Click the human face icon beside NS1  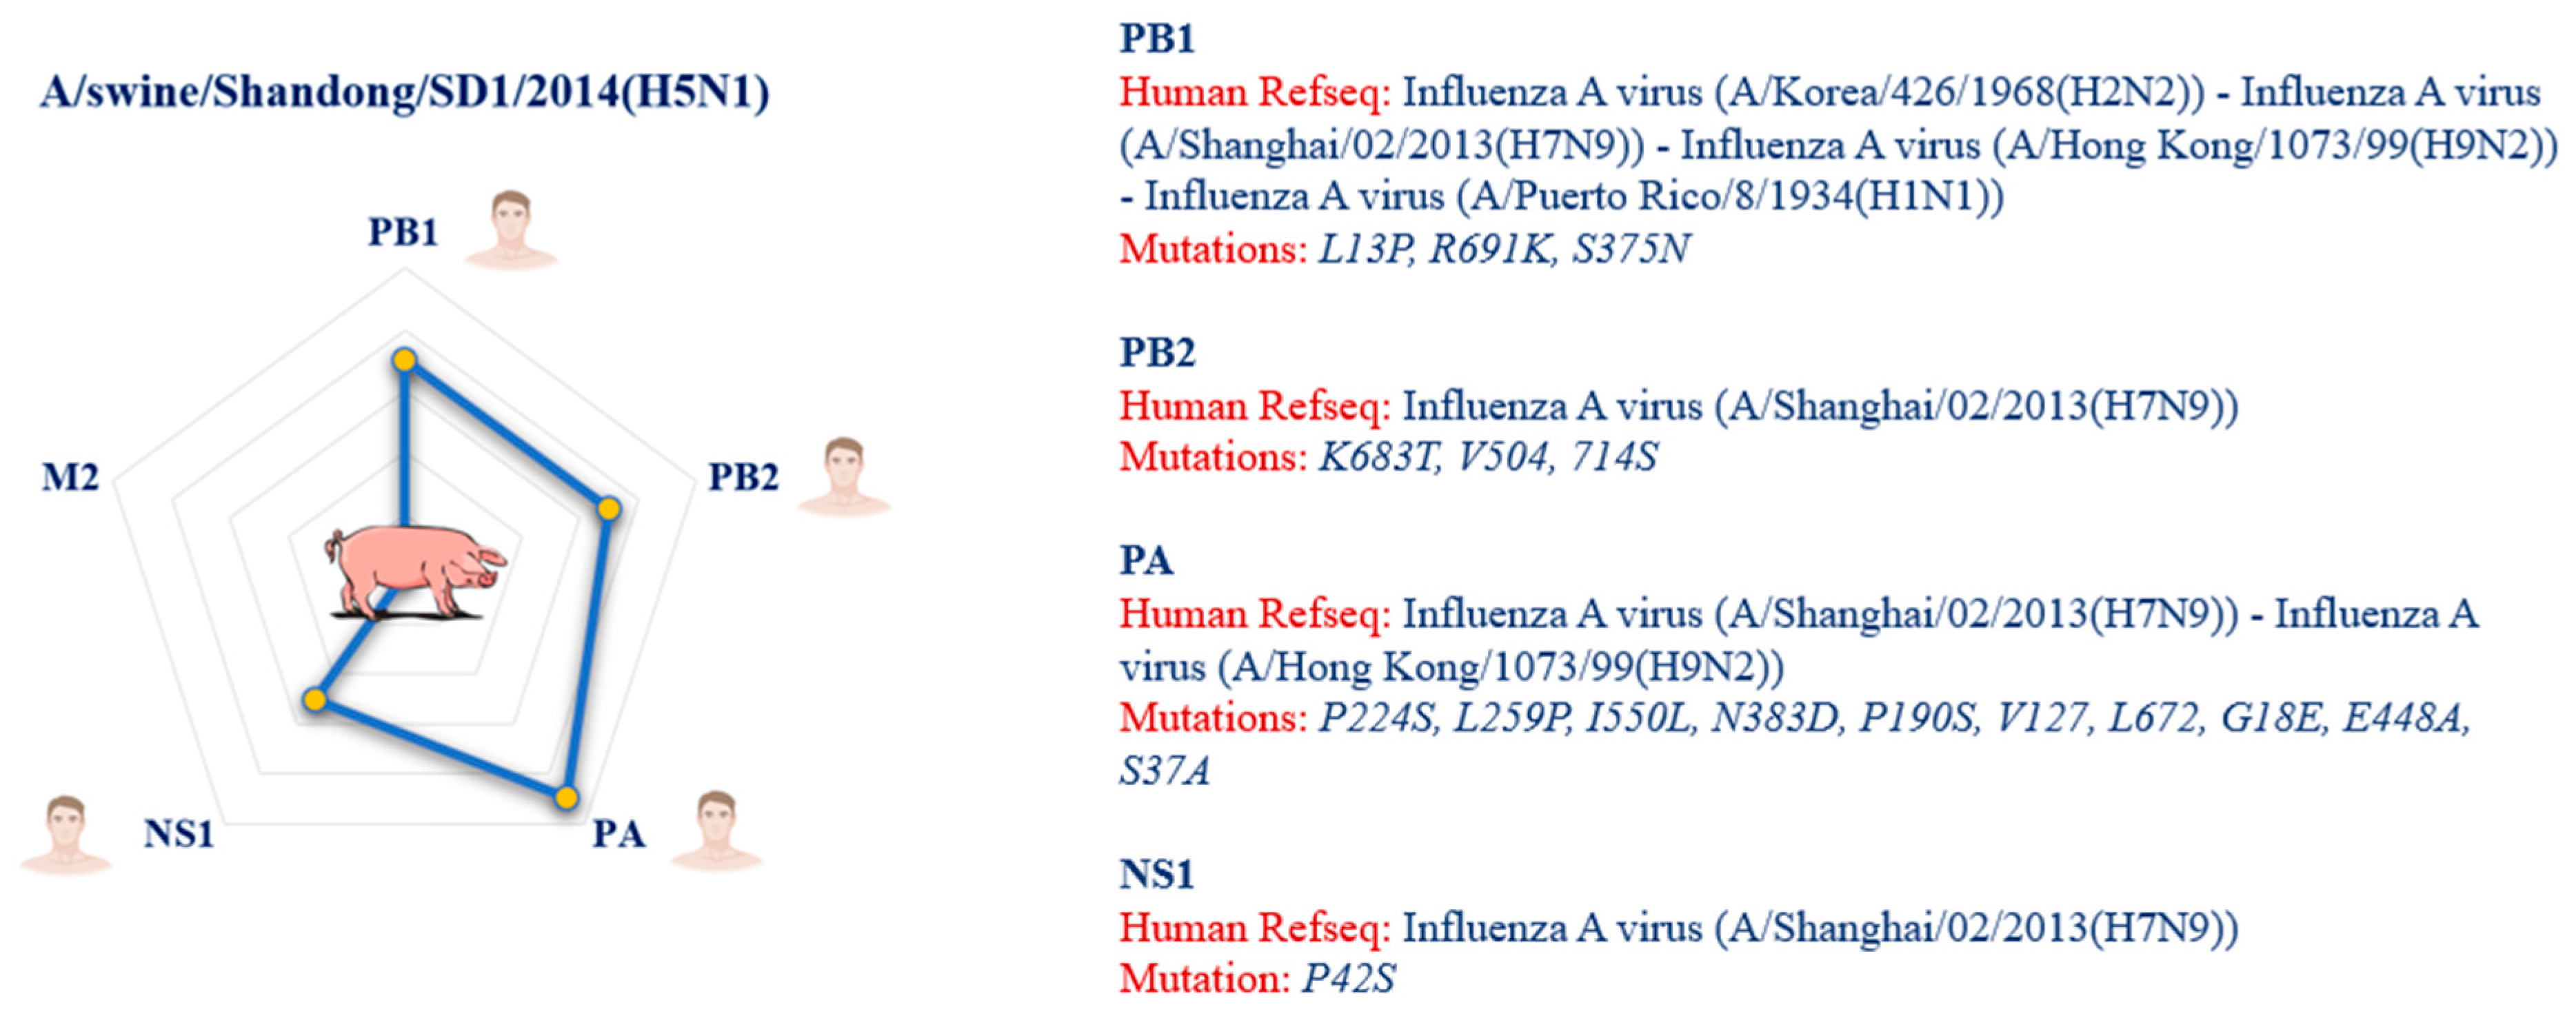[66, 835]
